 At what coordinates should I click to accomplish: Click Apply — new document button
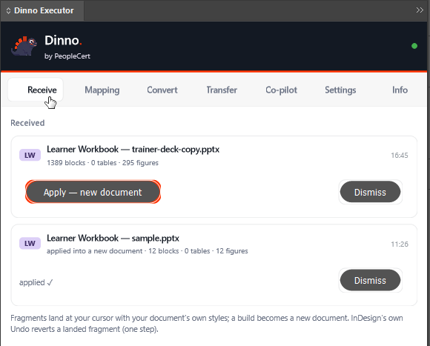tap(93, 192)
